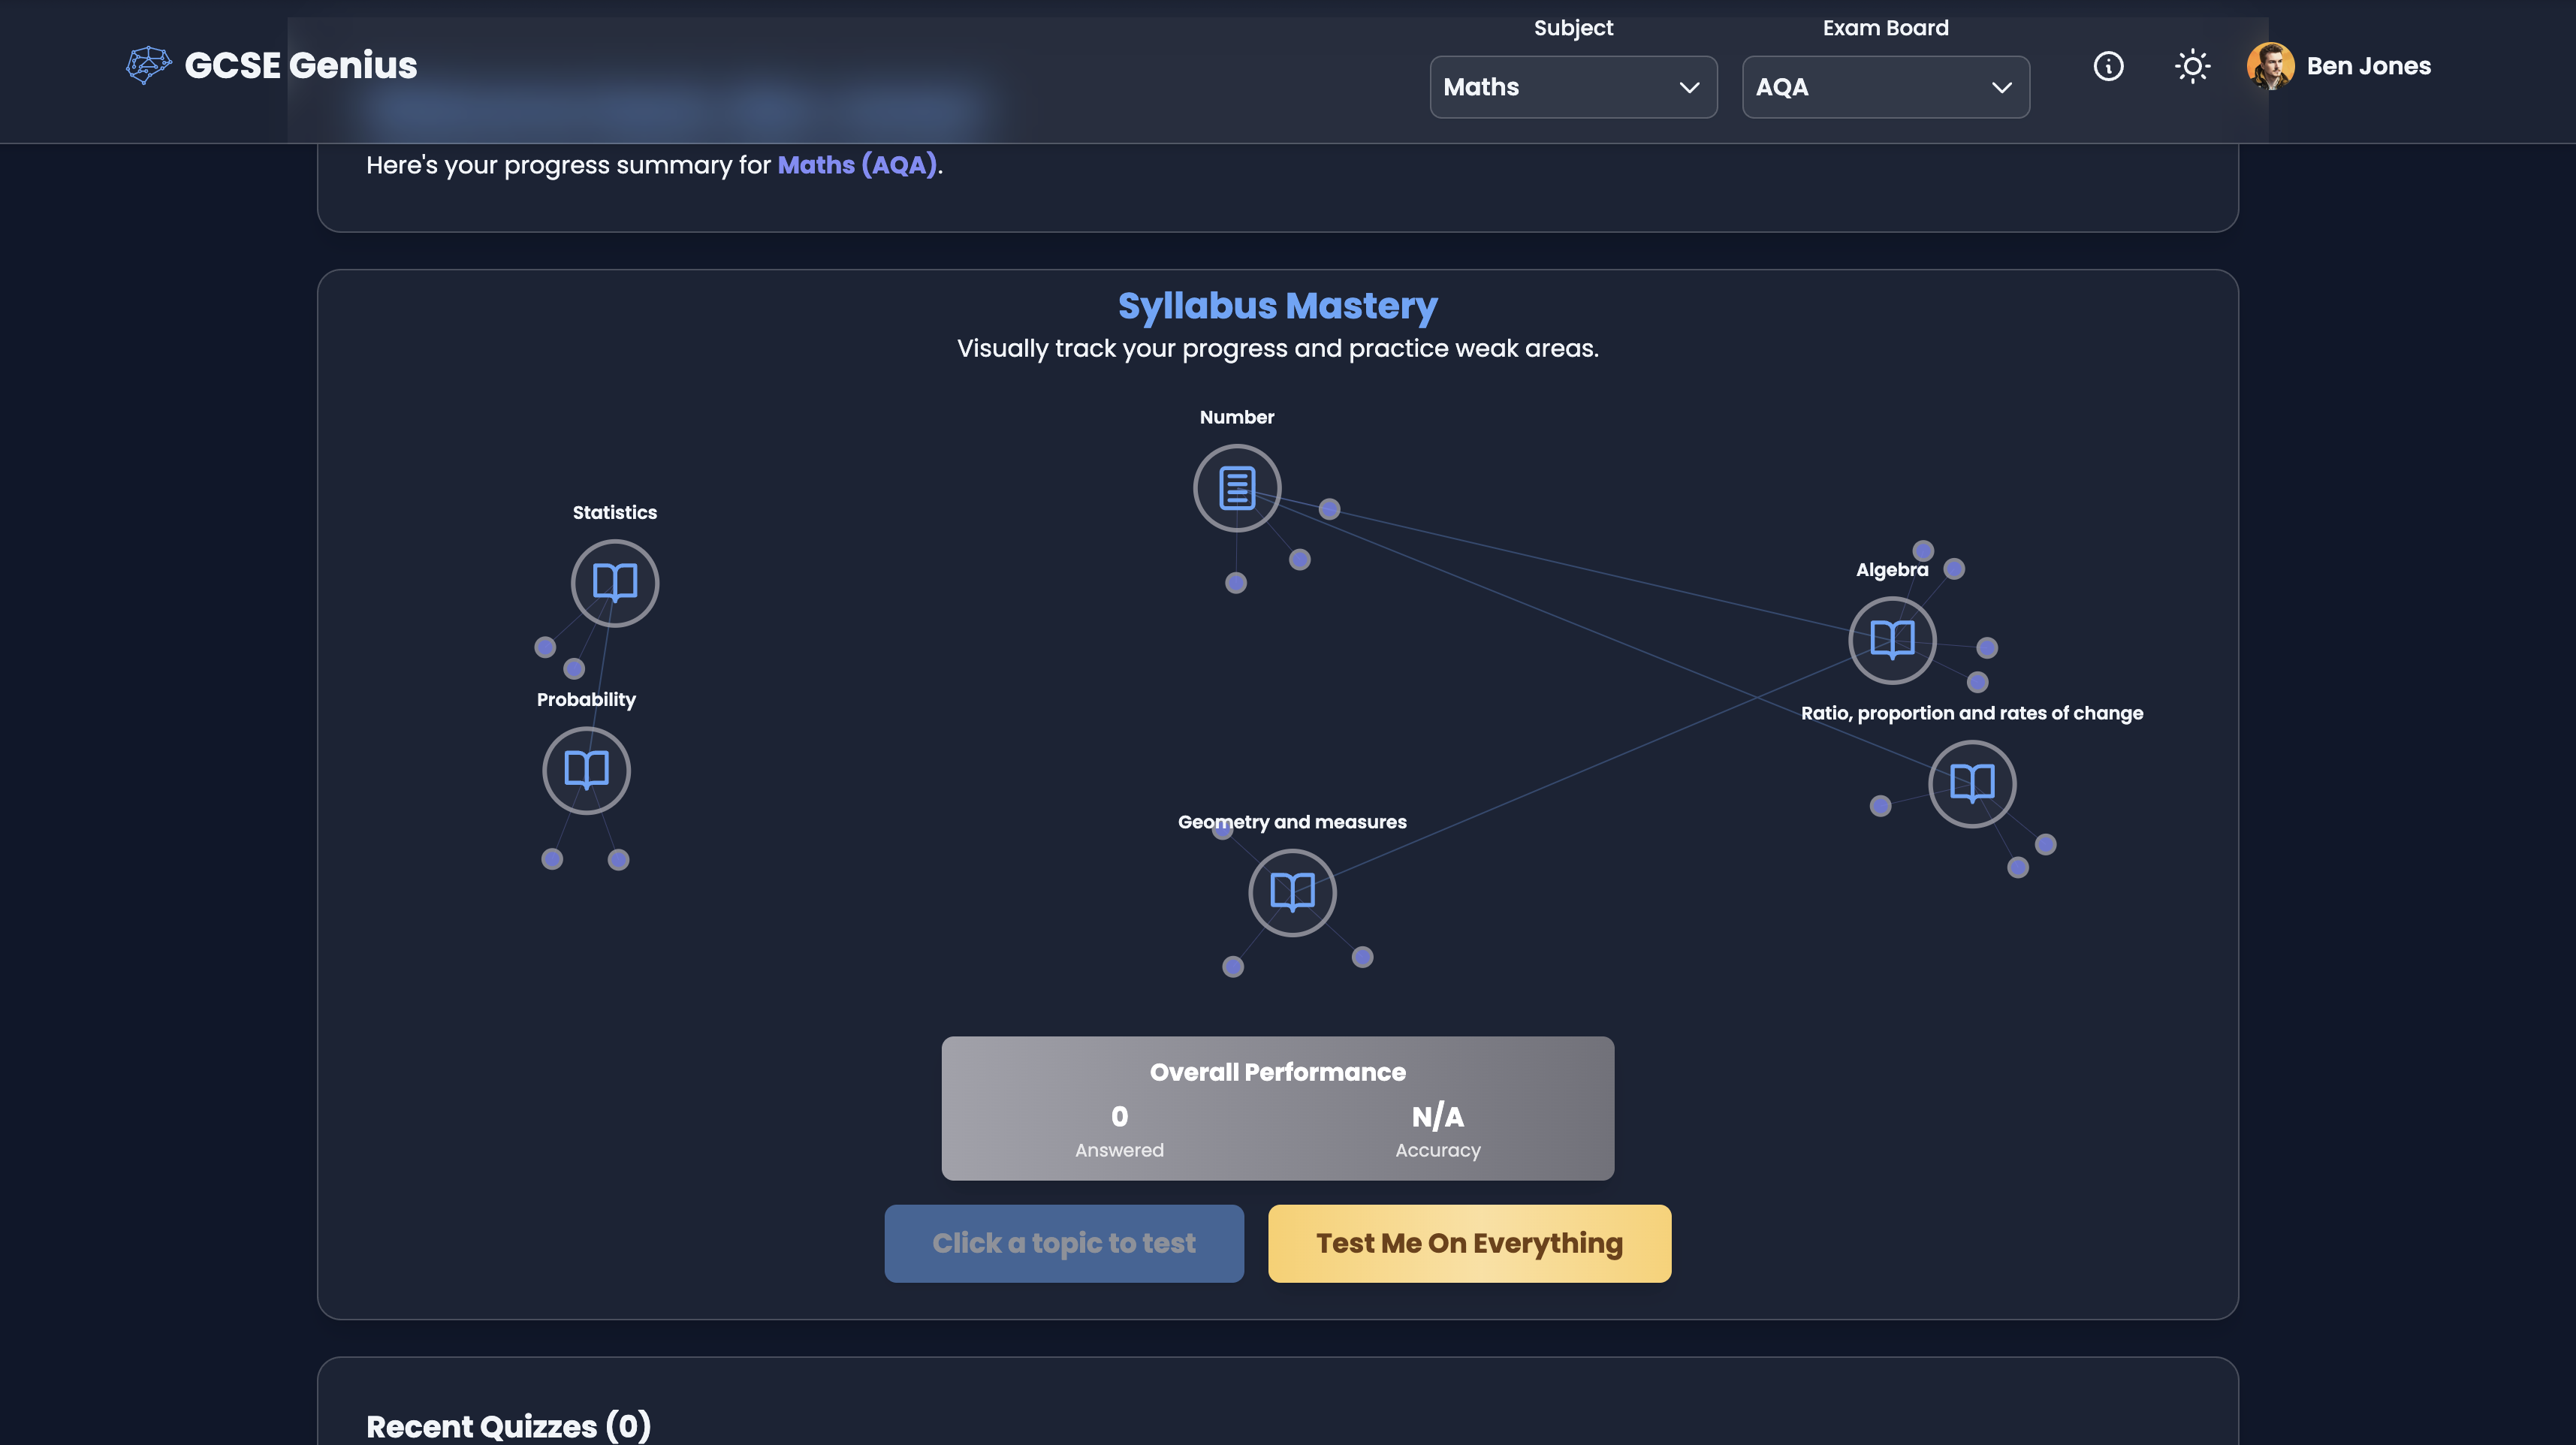Click the Recent Quizzes (0) heading
This screenshot has height=1445, width=2576.
tap(508, 1426)
